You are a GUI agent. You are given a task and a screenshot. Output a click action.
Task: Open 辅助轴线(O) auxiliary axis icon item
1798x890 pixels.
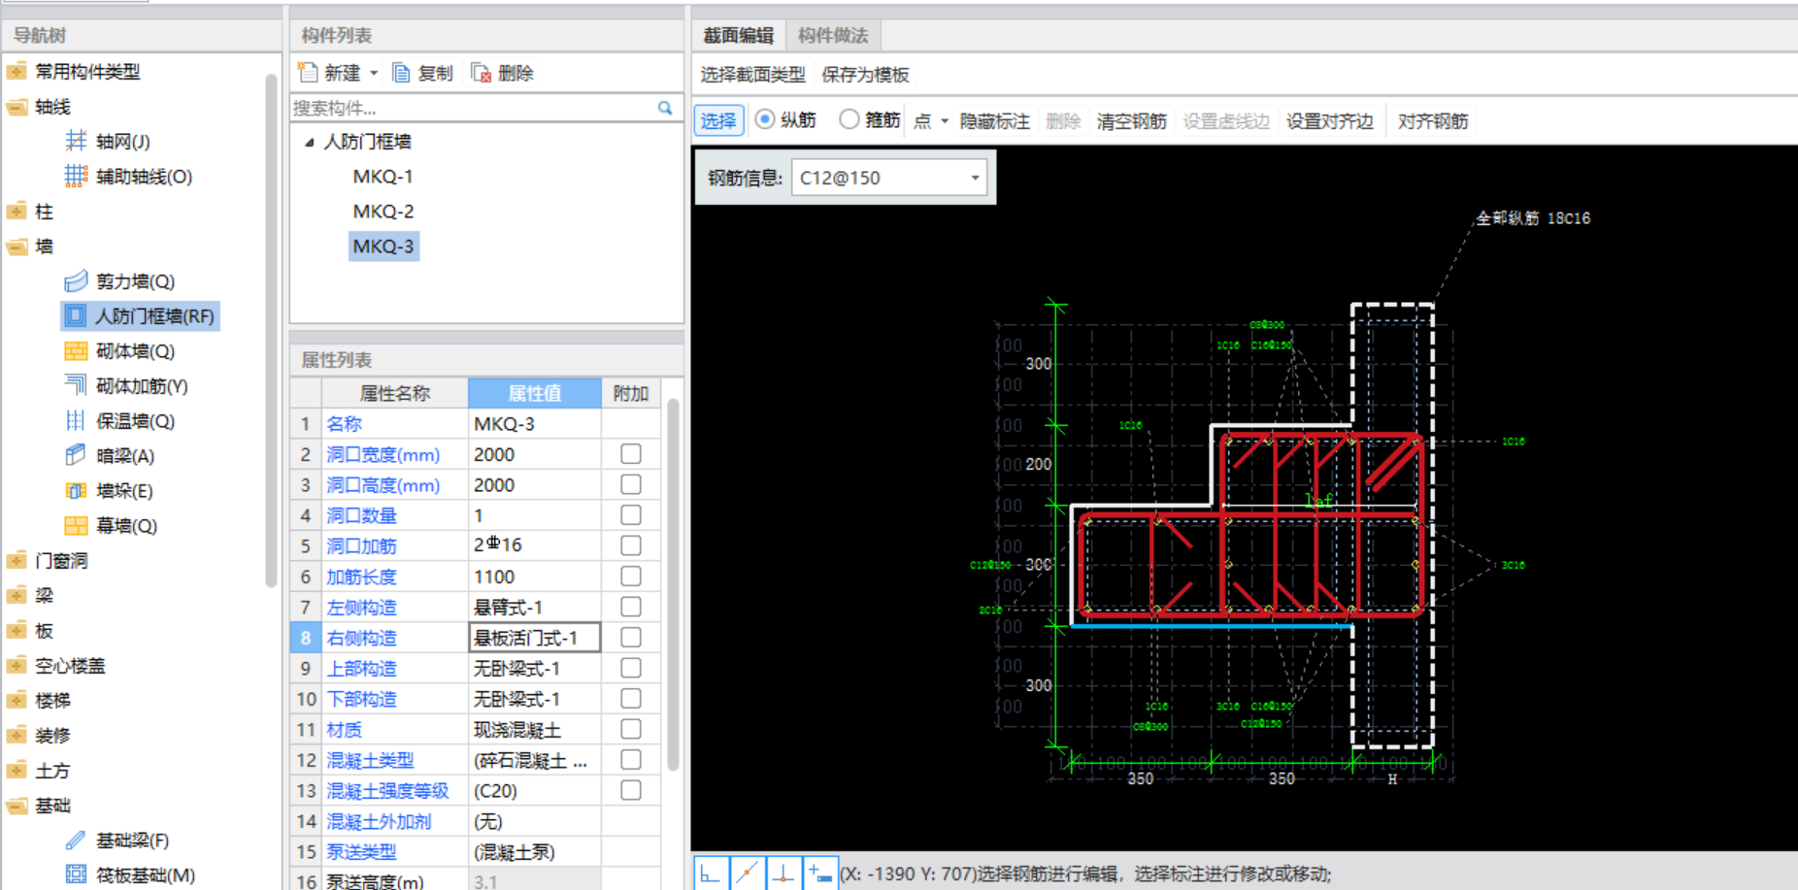coord(76,177)
